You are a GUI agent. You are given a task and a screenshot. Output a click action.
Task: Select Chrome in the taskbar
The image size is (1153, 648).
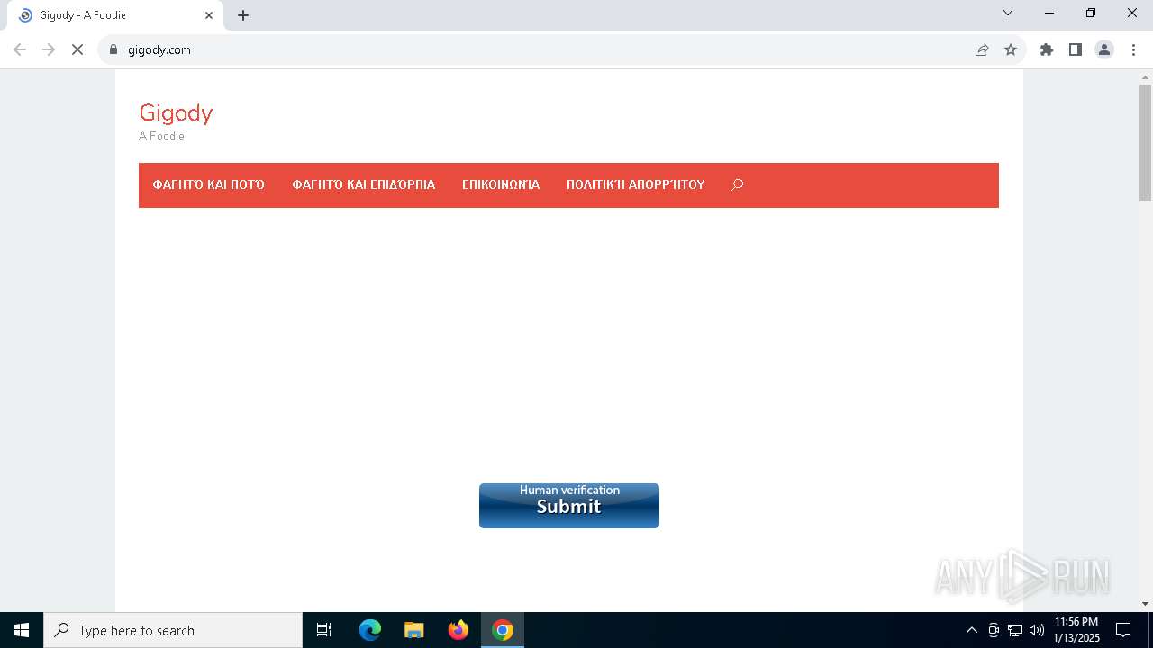pyautogui.click(x=503, y=630)
